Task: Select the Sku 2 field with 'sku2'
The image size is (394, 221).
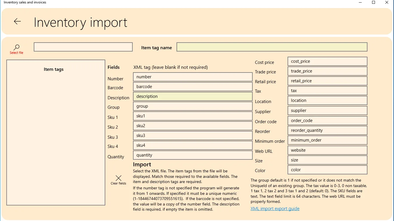Action: [x=193, y=126]
